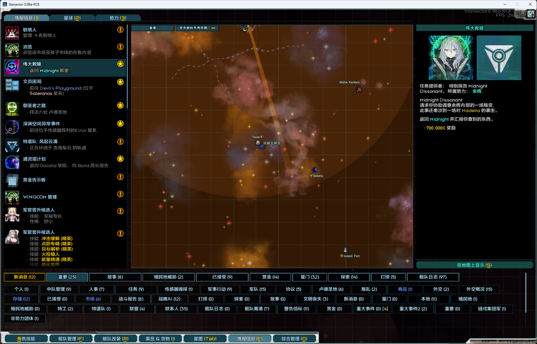Click the Alpha Karkara system marker
This screenshot has height=344, width=537.
pos(358,89)
